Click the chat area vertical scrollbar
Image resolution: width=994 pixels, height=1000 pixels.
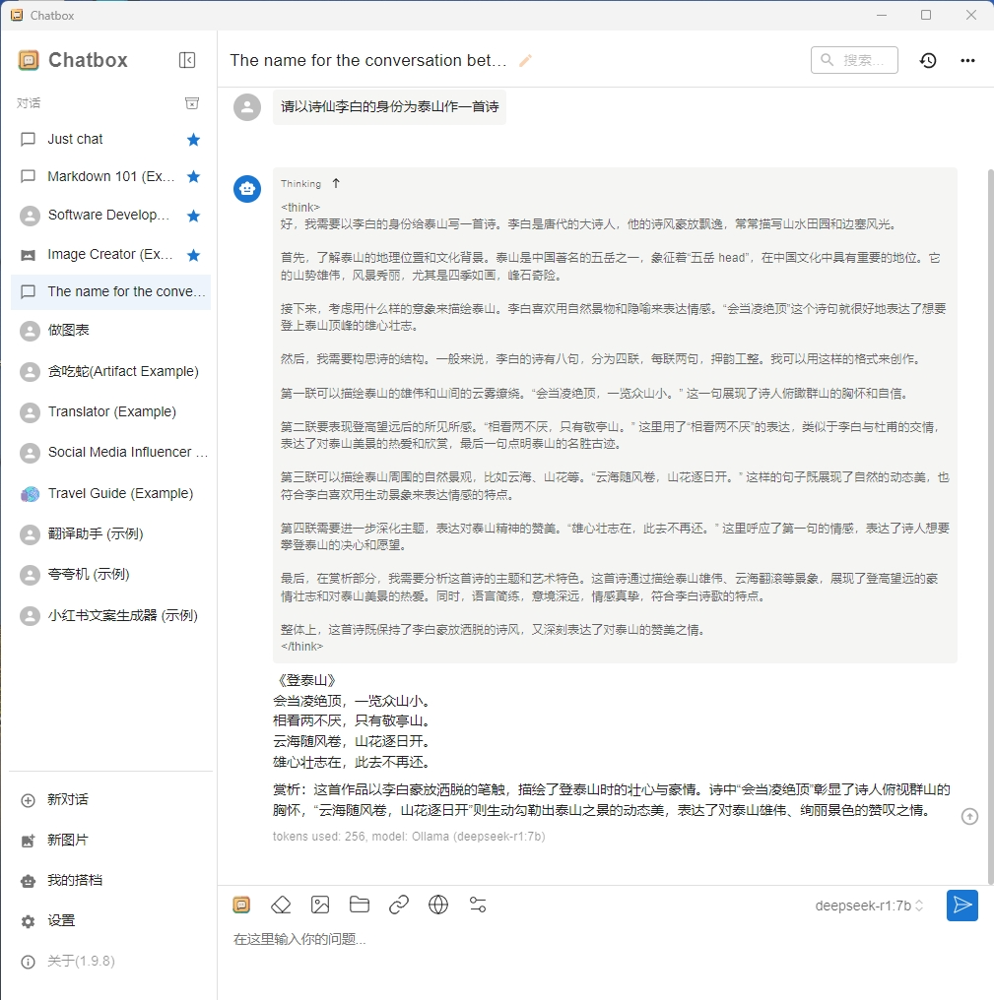(x=990, y=527)
